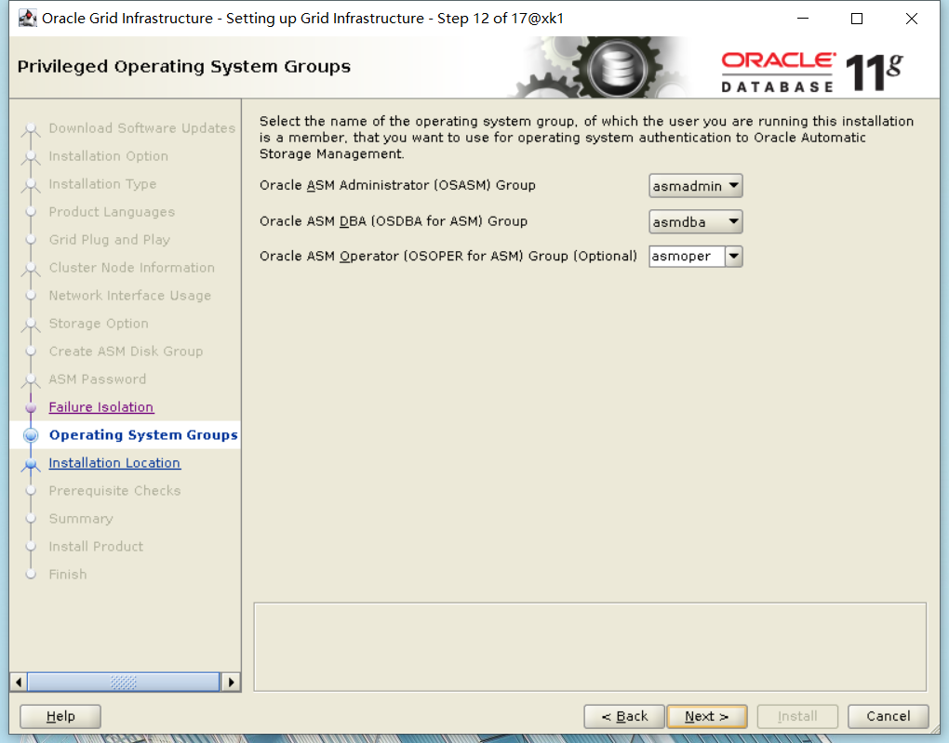This screenshot has height=743, width=949.
Task: Cancel the Grid Infrastructure installation
Action: (x=888, y=716)
